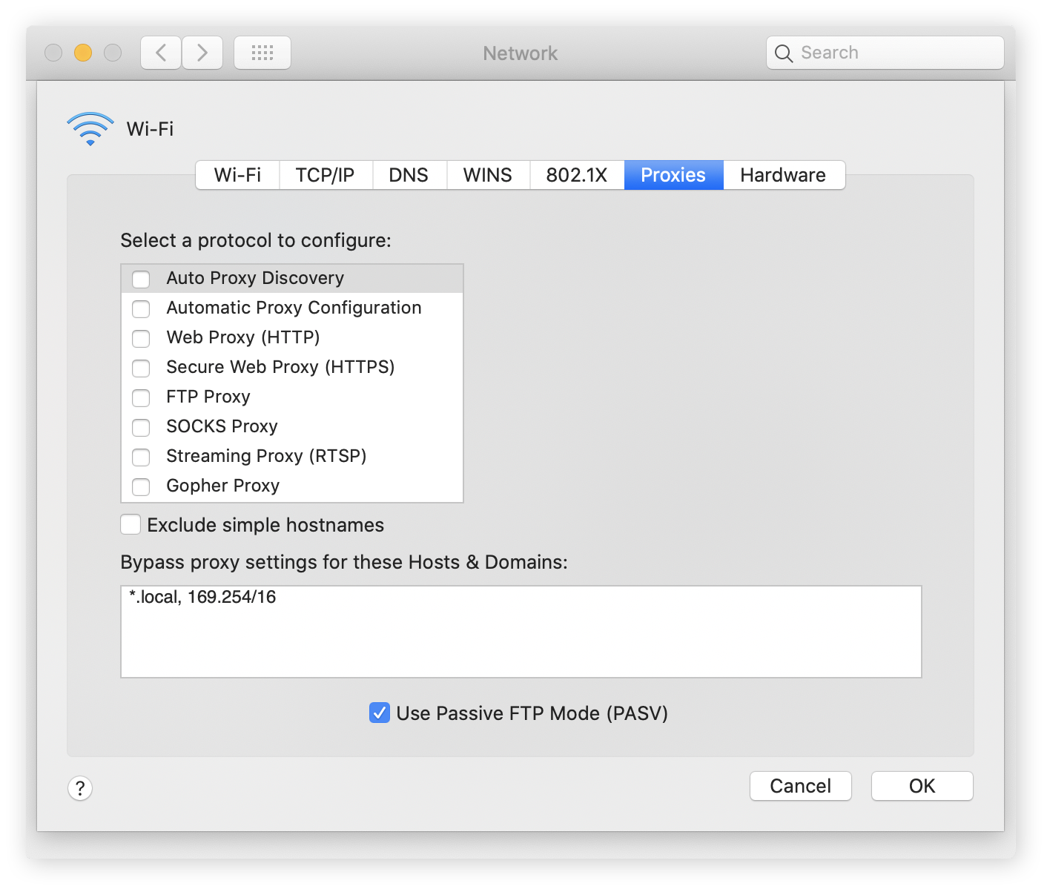
Task: Click the Wi-Fi signal icon
Action: [90, 128]
